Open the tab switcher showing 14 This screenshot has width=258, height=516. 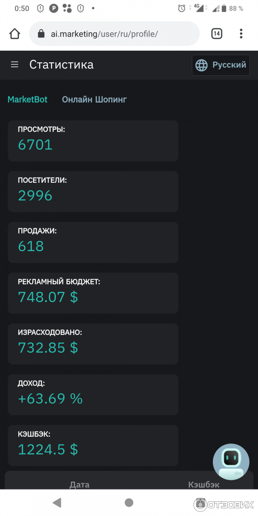(x=217, y=34)
